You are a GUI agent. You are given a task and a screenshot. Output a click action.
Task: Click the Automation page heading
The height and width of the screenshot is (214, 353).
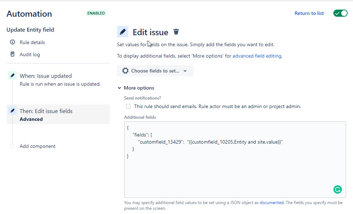pyautogui.click(x=29, y=14)
